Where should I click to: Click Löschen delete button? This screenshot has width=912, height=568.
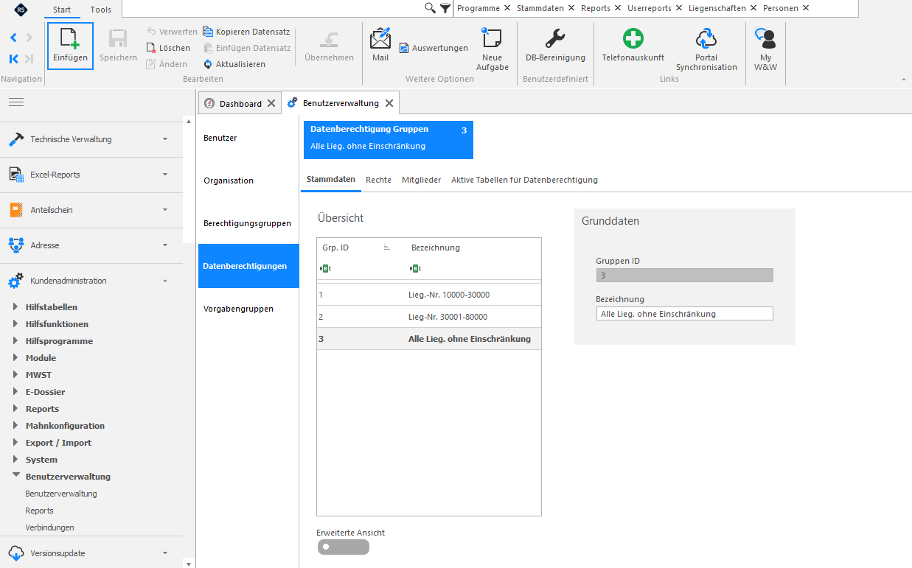168,48
